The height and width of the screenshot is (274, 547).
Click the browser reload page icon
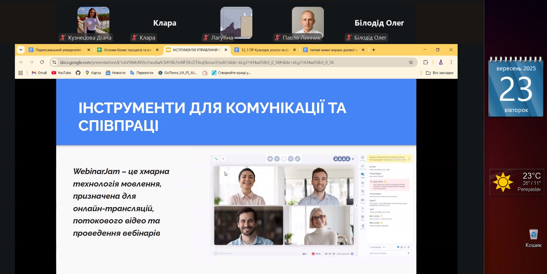[x=42, y=62]
